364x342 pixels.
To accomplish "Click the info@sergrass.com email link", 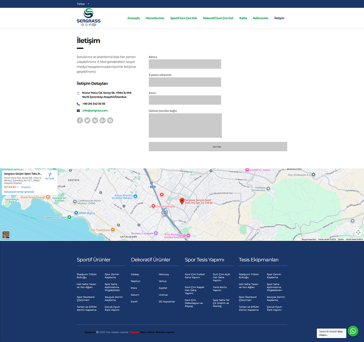I will 95,110.
